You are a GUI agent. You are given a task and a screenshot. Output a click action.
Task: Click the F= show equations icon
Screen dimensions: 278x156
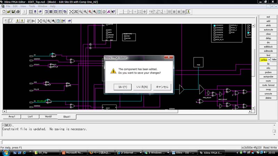pos(33,21)
